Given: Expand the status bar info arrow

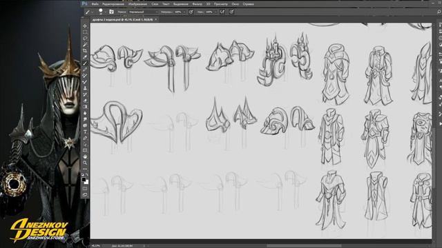Looking at the screenshot, I should 144,246.
